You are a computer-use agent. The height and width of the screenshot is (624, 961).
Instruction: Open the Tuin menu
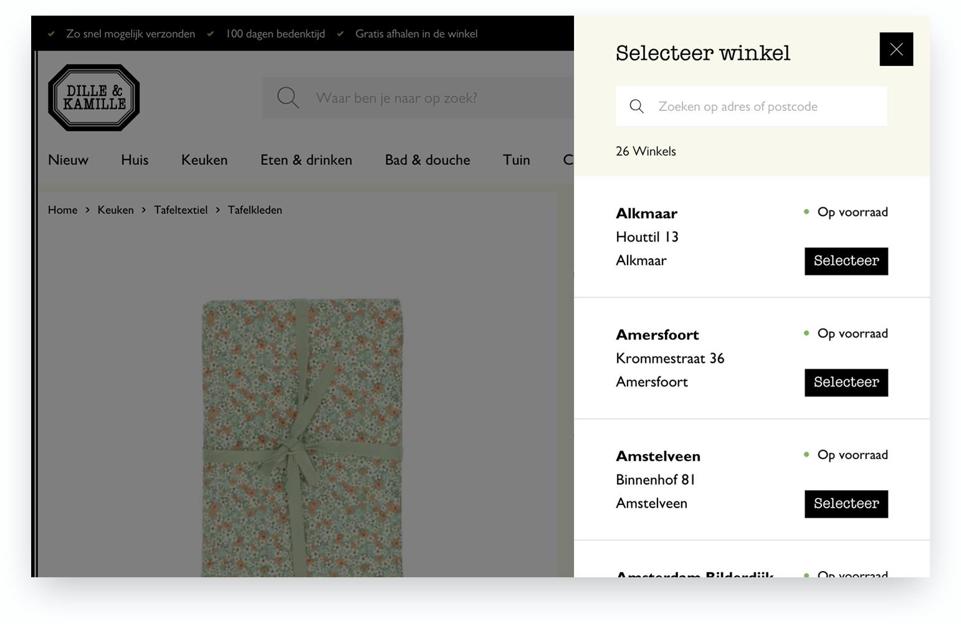pos(517,160)
